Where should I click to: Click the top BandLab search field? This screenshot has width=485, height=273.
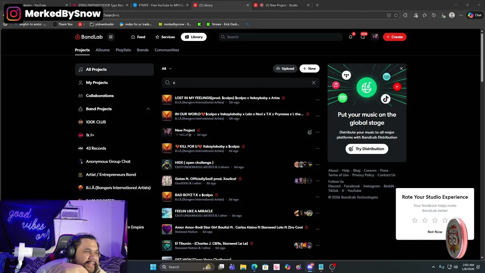coord(280,37)
